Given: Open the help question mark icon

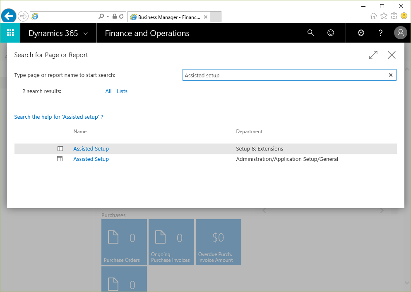Looking at the screenshot, I should 381,33.
